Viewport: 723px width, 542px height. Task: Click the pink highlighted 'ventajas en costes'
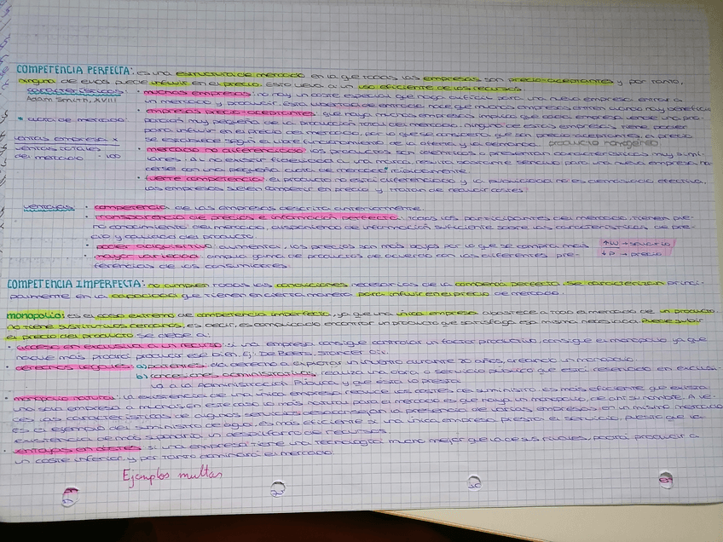pyautogui.click(x=78, y=448)
